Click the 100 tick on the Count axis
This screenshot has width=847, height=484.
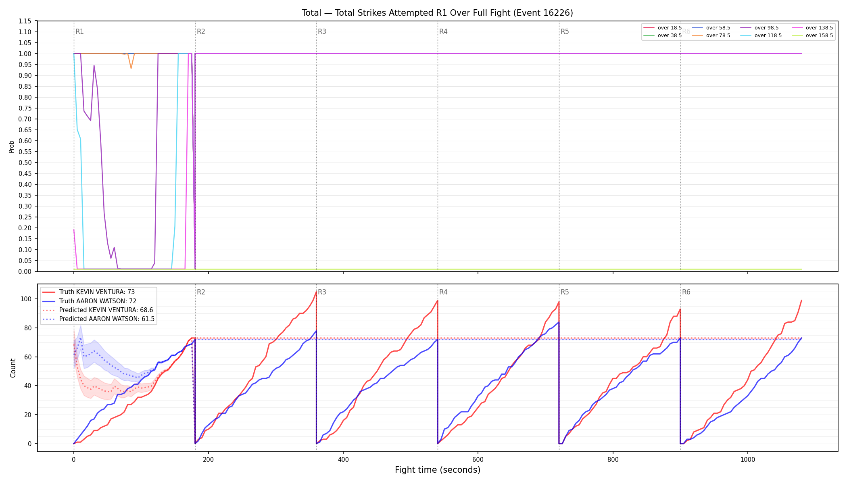(26, 299)
